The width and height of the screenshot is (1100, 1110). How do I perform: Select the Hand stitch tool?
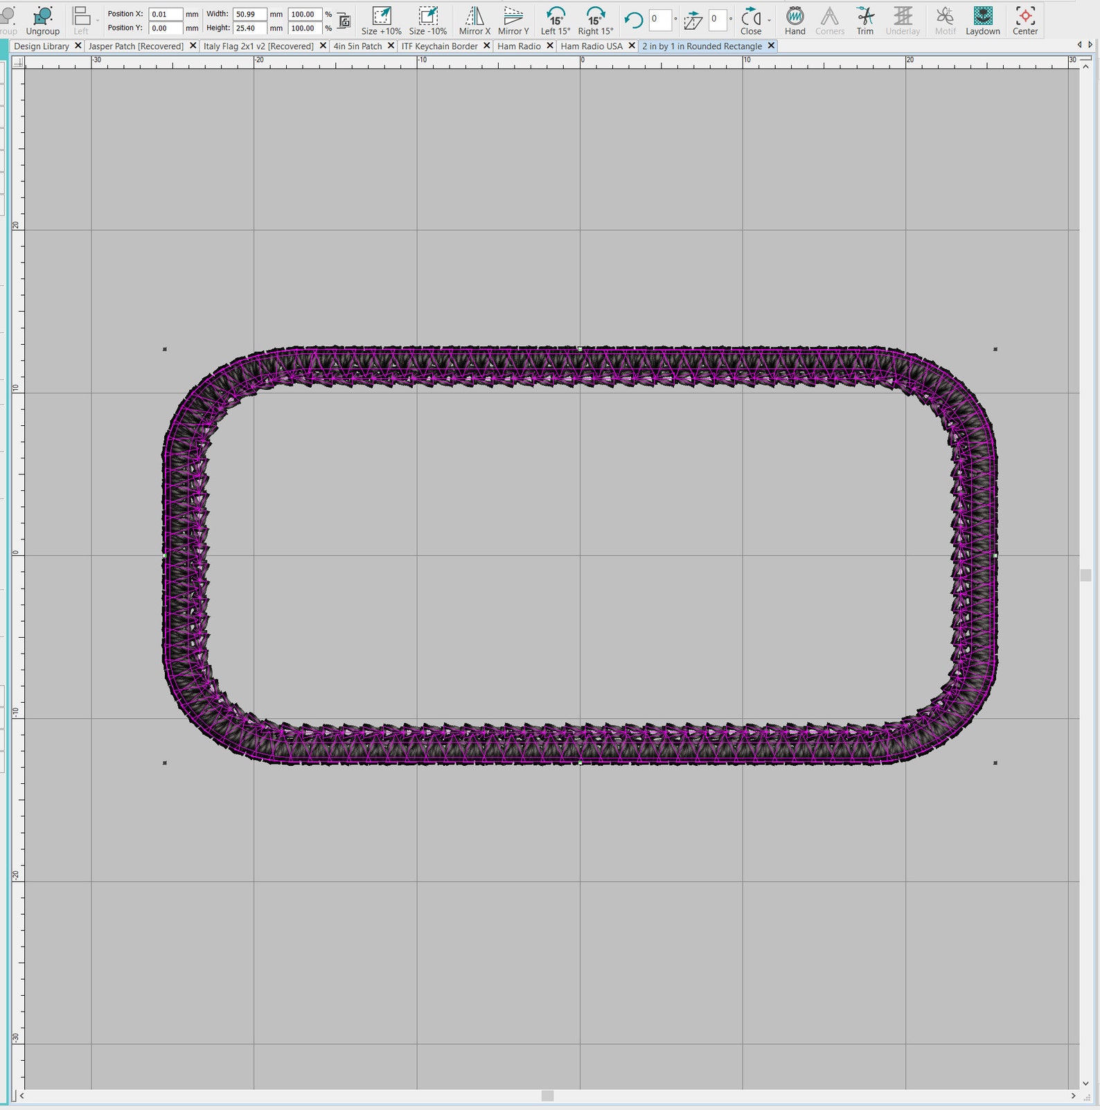pos(795,21)
